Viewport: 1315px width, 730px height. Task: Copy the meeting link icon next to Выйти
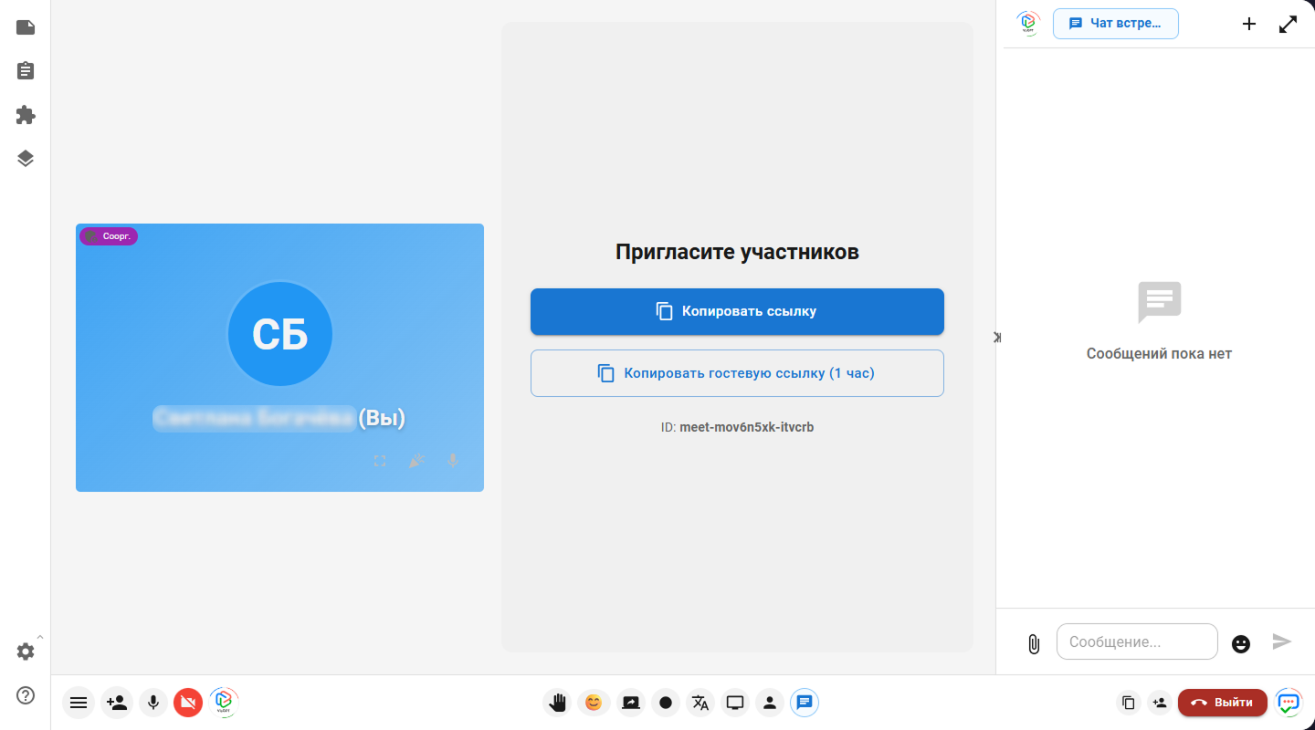coord(1129,703)
